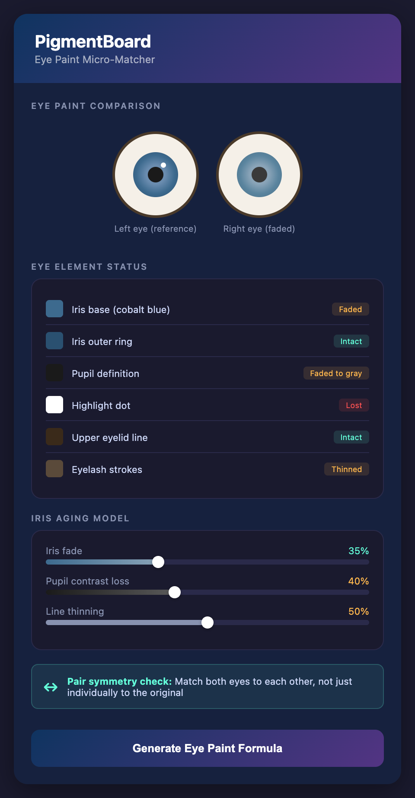The image size is (415, 798).
Task: Click the Intact badge for Upper eyelid line
Action: (x=351, y=437)
